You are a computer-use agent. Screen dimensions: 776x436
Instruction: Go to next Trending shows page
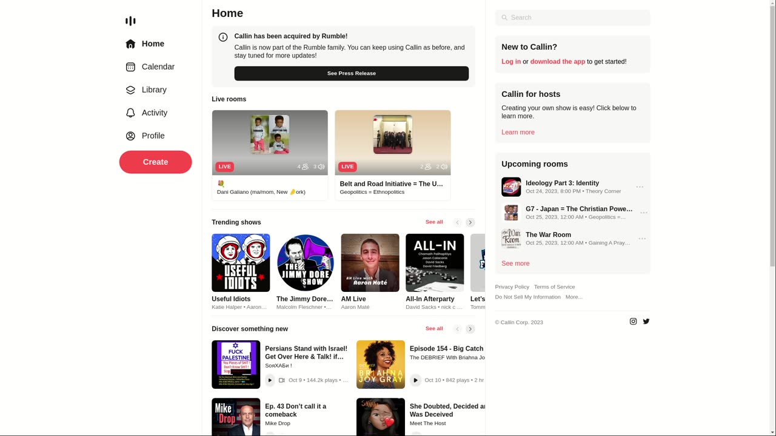point(470,222)
